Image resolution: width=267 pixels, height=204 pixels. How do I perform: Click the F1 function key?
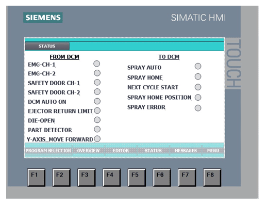[37, 178]
